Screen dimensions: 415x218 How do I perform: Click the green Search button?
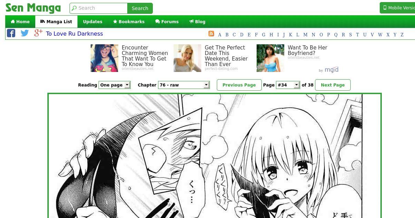[x=140, y=8]
